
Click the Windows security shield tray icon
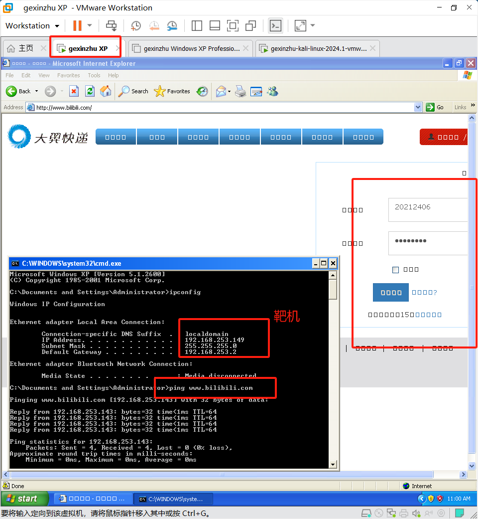[431, 499]
